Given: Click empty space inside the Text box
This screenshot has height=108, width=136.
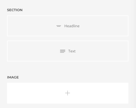Looking at the screenshot, I should point(29,51).
